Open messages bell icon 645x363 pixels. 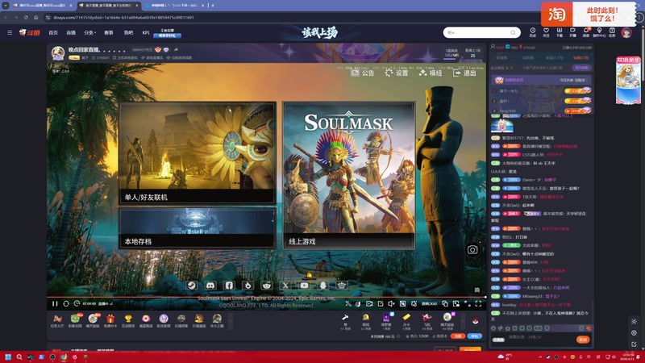coord(586,32)
